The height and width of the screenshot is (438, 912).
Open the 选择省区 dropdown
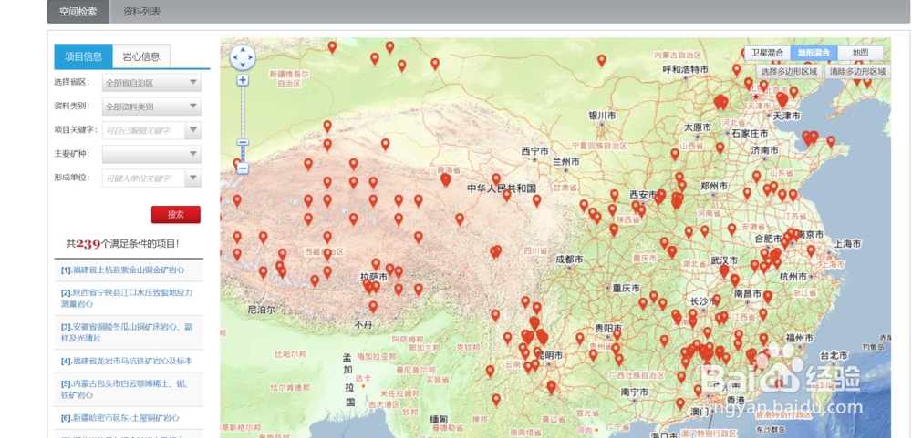151,83
